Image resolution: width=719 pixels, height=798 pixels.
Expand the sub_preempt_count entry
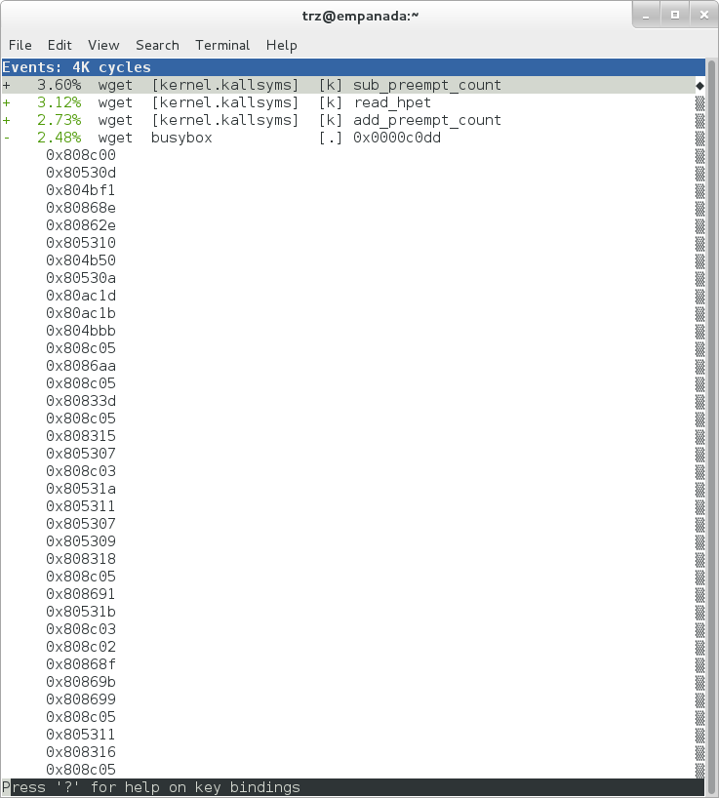pyautogui.click(x=7, y=86)
